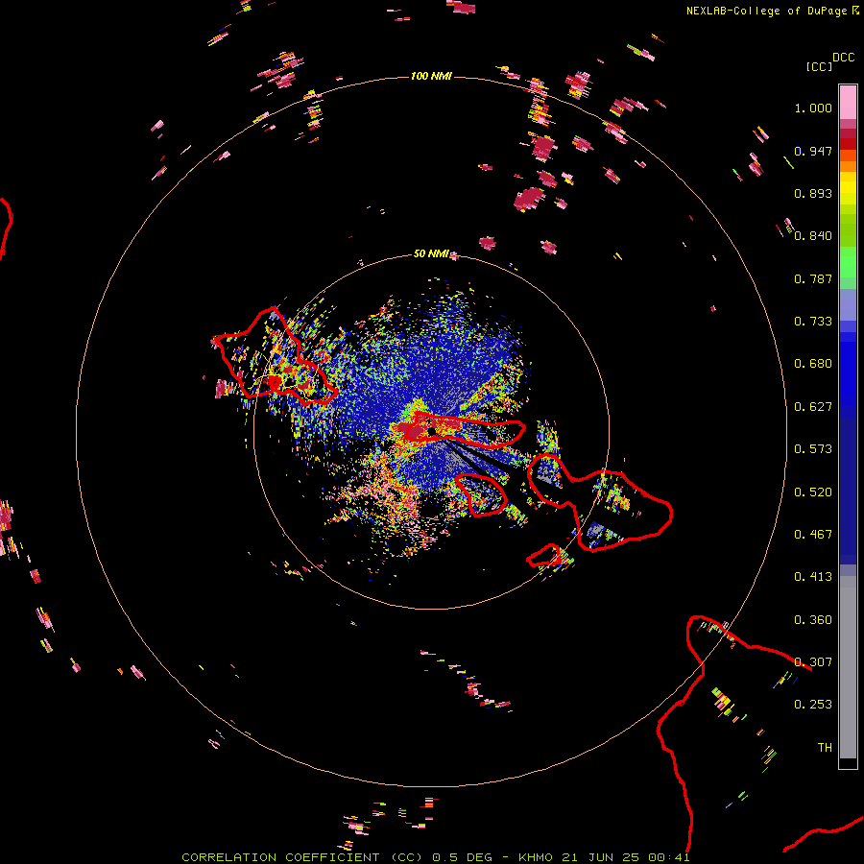Select the 0.520 scale value
This screenshot has width=864, height=864.
point(813,492)
